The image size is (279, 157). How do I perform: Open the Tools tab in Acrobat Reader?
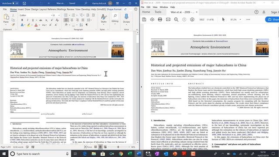pos(158,12)
